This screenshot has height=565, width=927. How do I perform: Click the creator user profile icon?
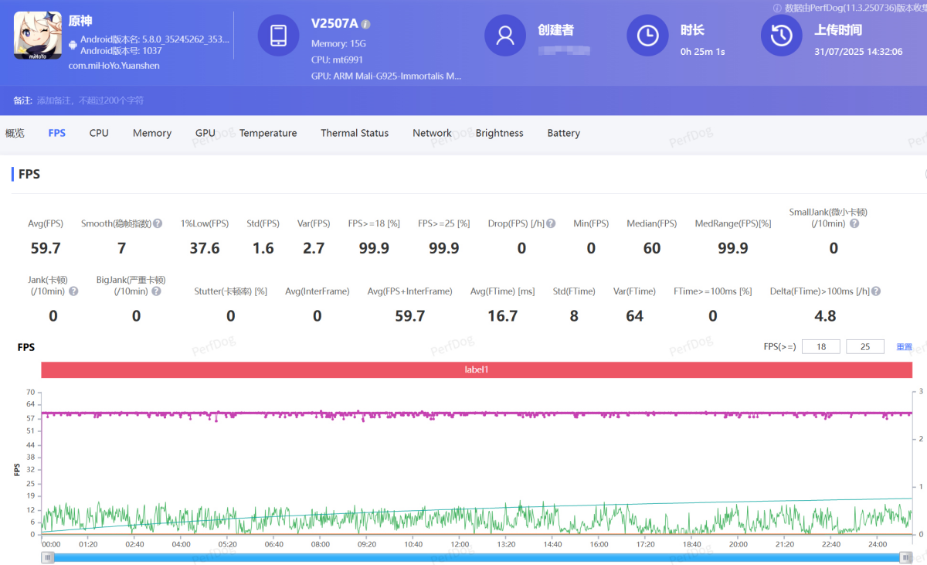505,36
